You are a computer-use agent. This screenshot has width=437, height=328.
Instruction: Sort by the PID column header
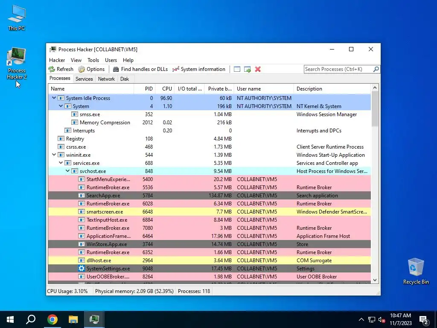tap(145, 89)
